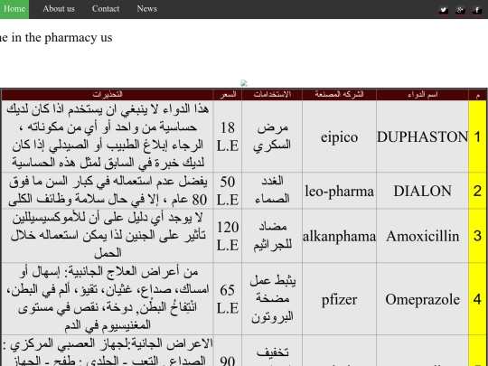Click the broken image placeholder above table
The height and width of the screenshot is (366, 488).
click(244, 83)
